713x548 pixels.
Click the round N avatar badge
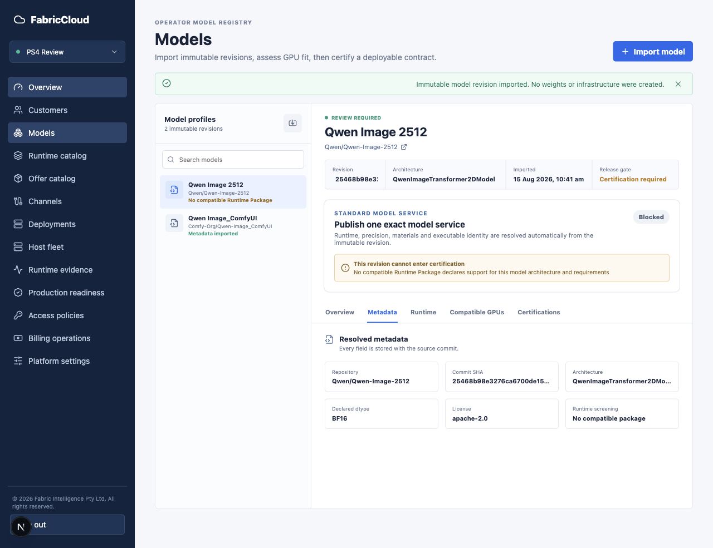(x=21, y=526)
